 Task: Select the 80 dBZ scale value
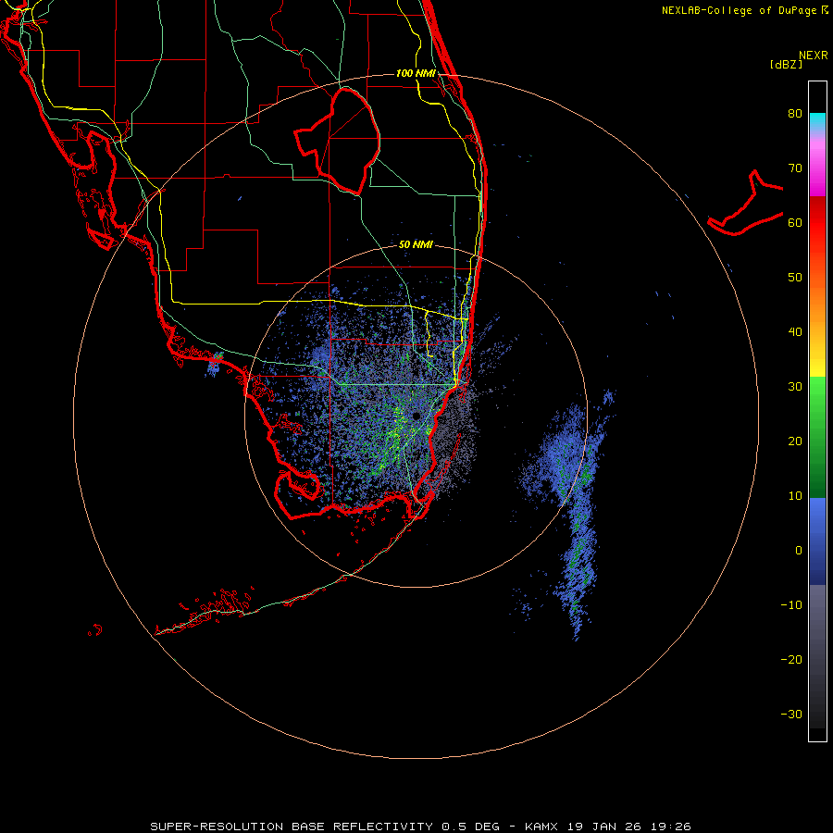pos(795,113)
